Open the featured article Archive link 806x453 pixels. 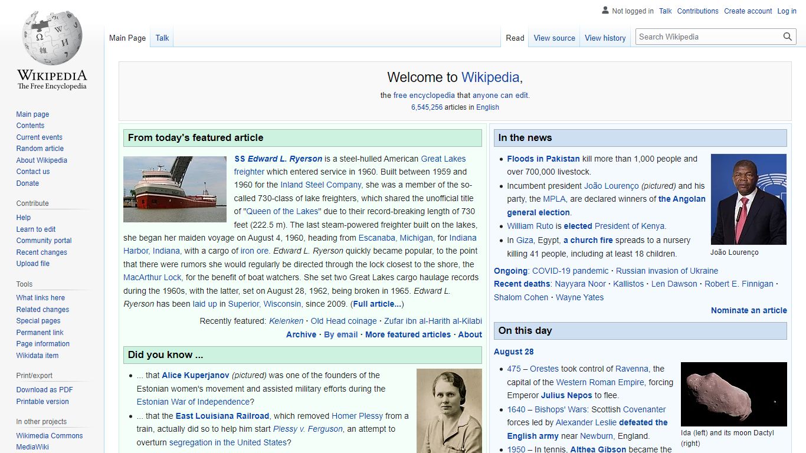(302, 334)
